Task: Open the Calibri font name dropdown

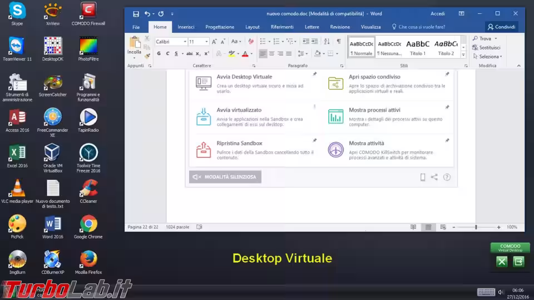Action: 171,42
